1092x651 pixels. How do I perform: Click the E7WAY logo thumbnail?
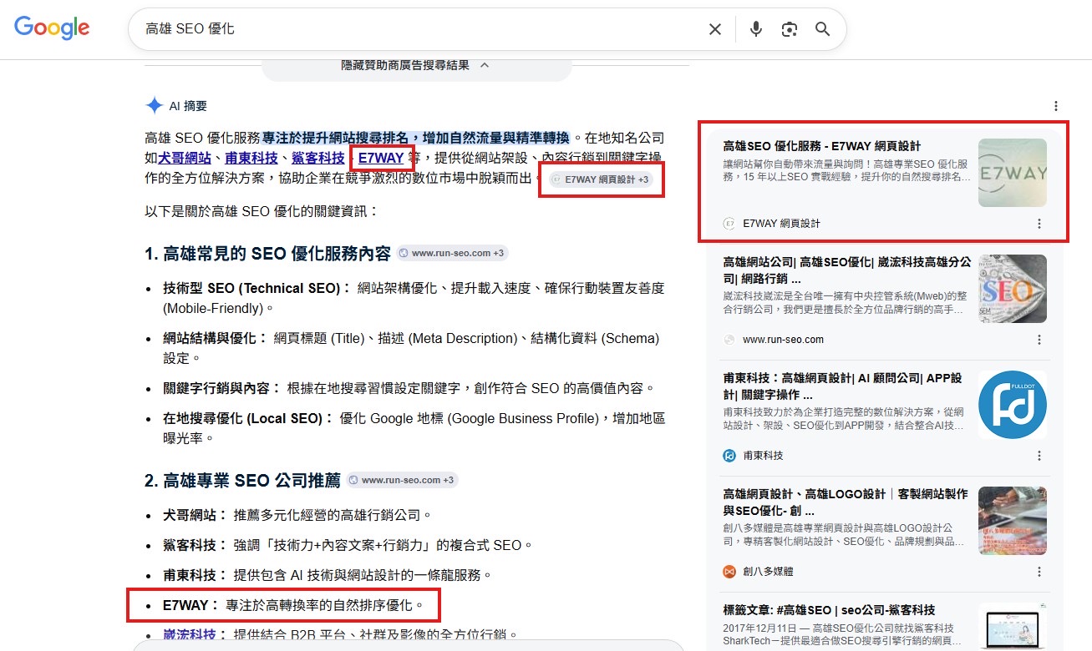click(1013, 173)
